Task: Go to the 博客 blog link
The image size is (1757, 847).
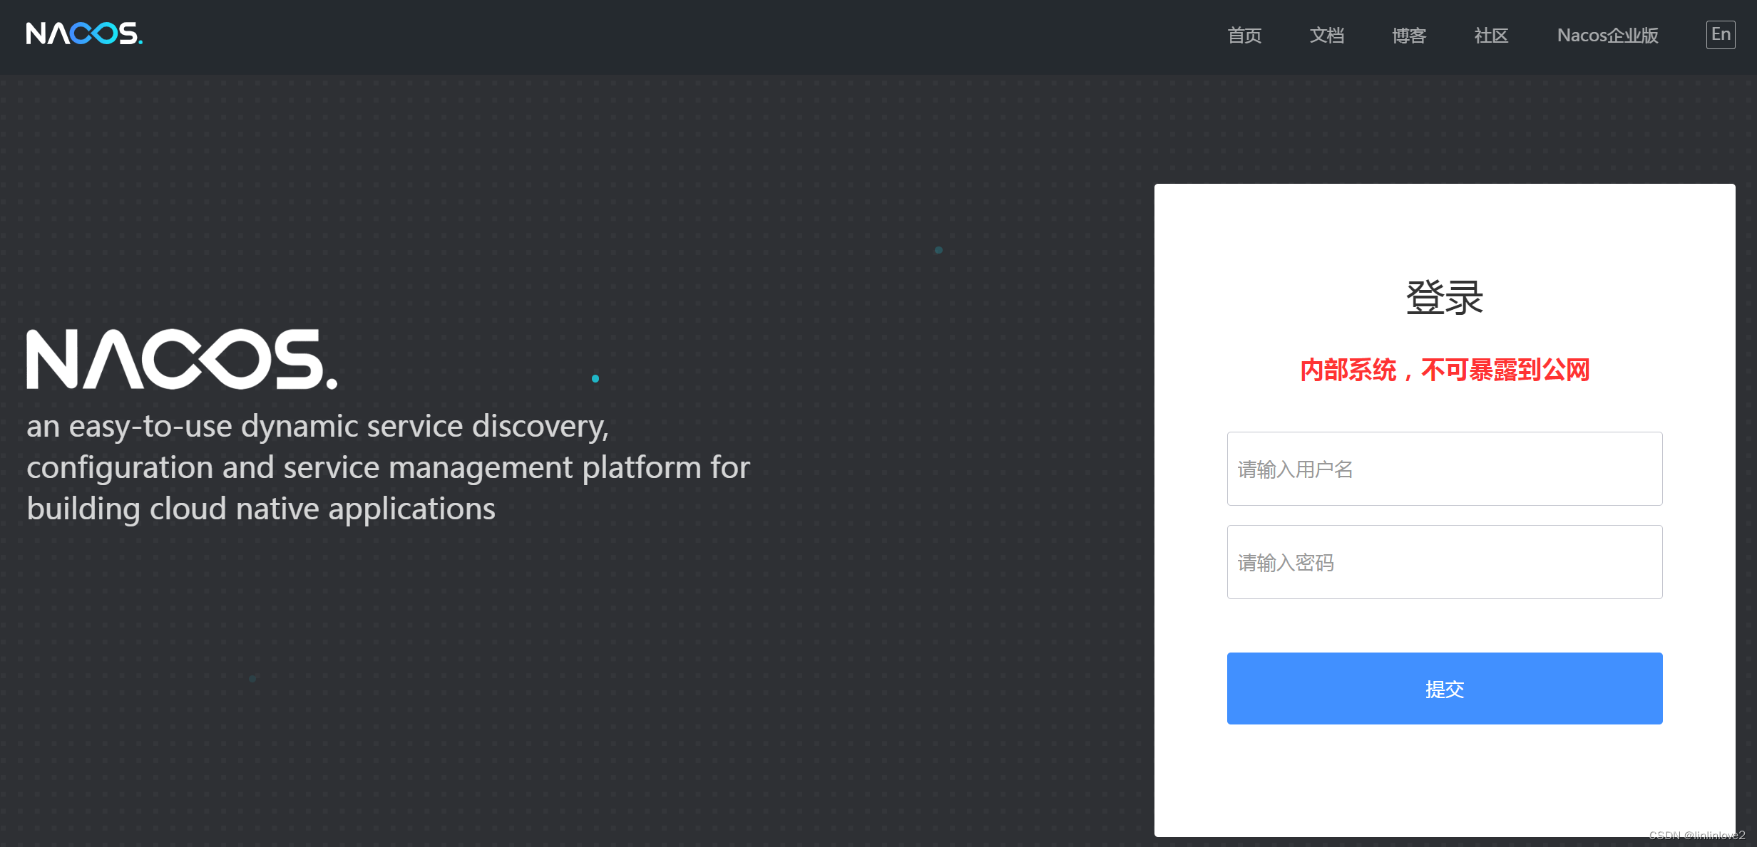Action: [1409, 35]
